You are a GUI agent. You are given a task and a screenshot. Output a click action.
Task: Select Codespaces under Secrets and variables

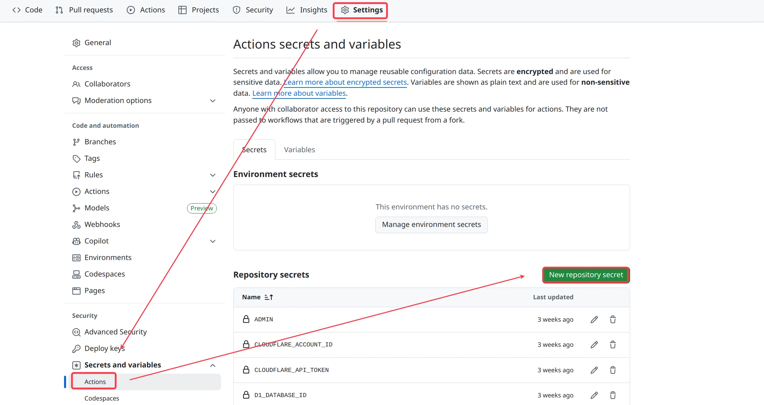coord(102,398)
